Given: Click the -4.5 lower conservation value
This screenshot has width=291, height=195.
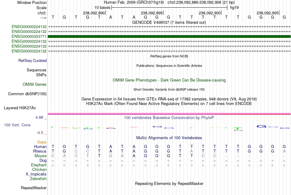Looking at the screenshot, I should point(40,133).
